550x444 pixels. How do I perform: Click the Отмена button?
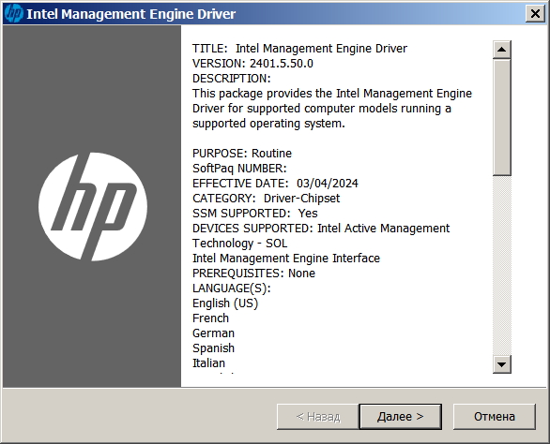[x=495, y=417]
